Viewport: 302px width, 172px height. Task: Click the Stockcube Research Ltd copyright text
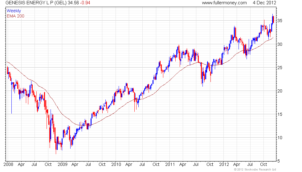click(x=255, y=170)
